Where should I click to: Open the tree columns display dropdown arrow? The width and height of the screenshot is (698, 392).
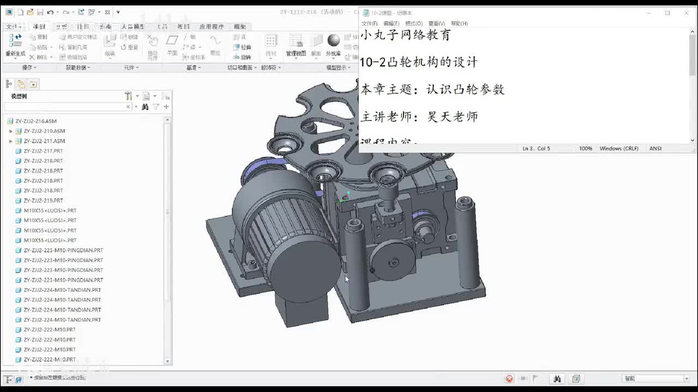155,96
